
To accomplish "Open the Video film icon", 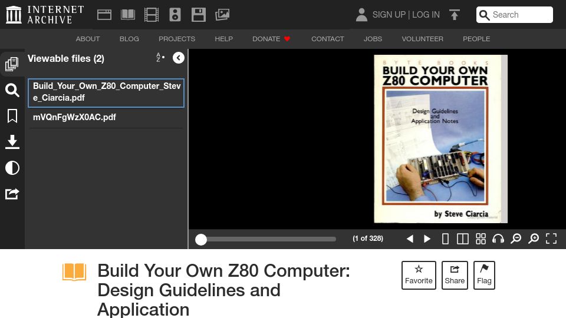I will click(x=152, y=15).
